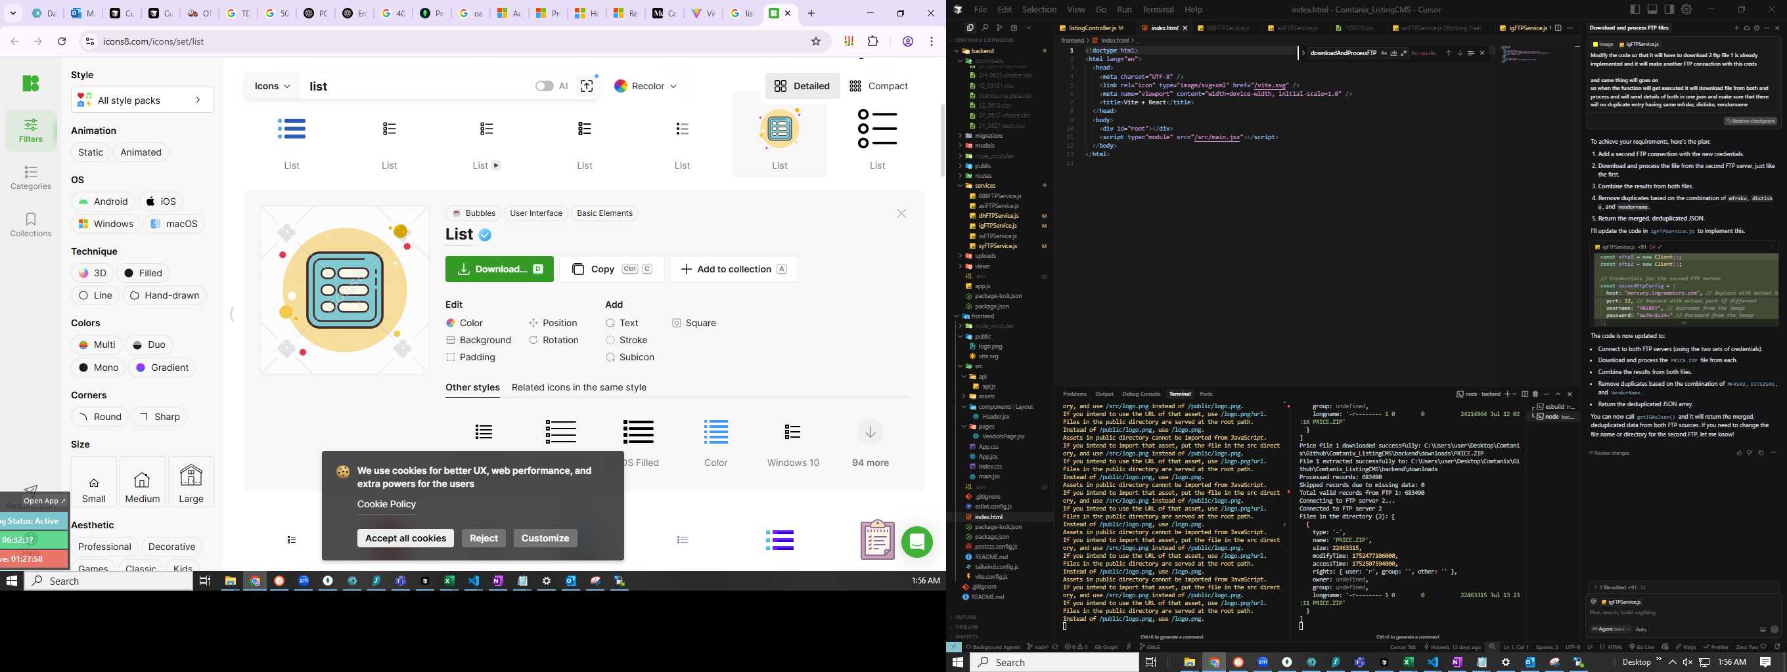Filter by Gradient colors
The image size is (1787, 672).
click(x=162, y=368)
